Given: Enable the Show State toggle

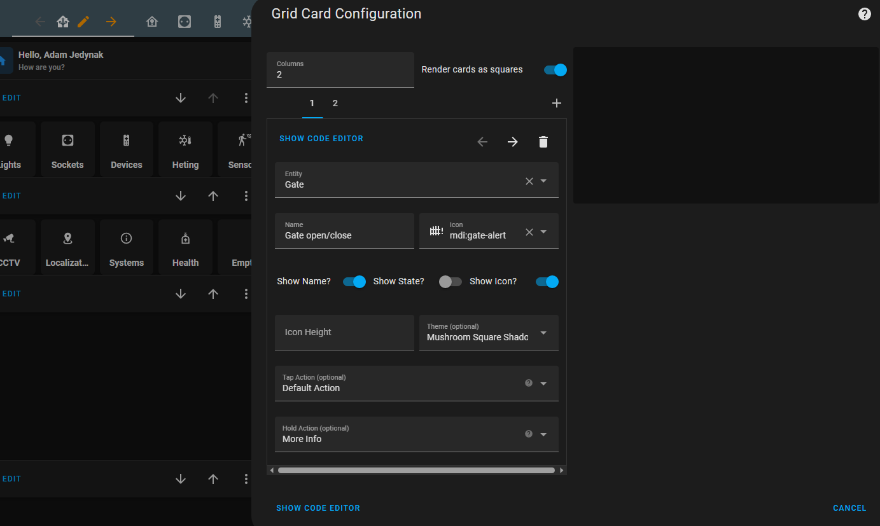Looking at the screenshot, I should 450,281.
